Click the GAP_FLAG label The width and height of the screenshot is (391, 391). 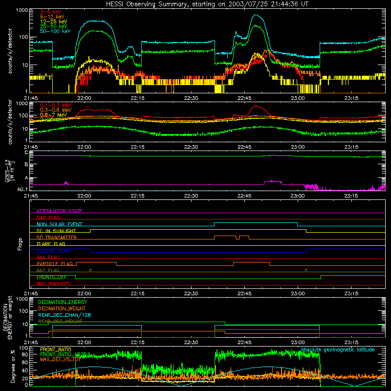48,217
